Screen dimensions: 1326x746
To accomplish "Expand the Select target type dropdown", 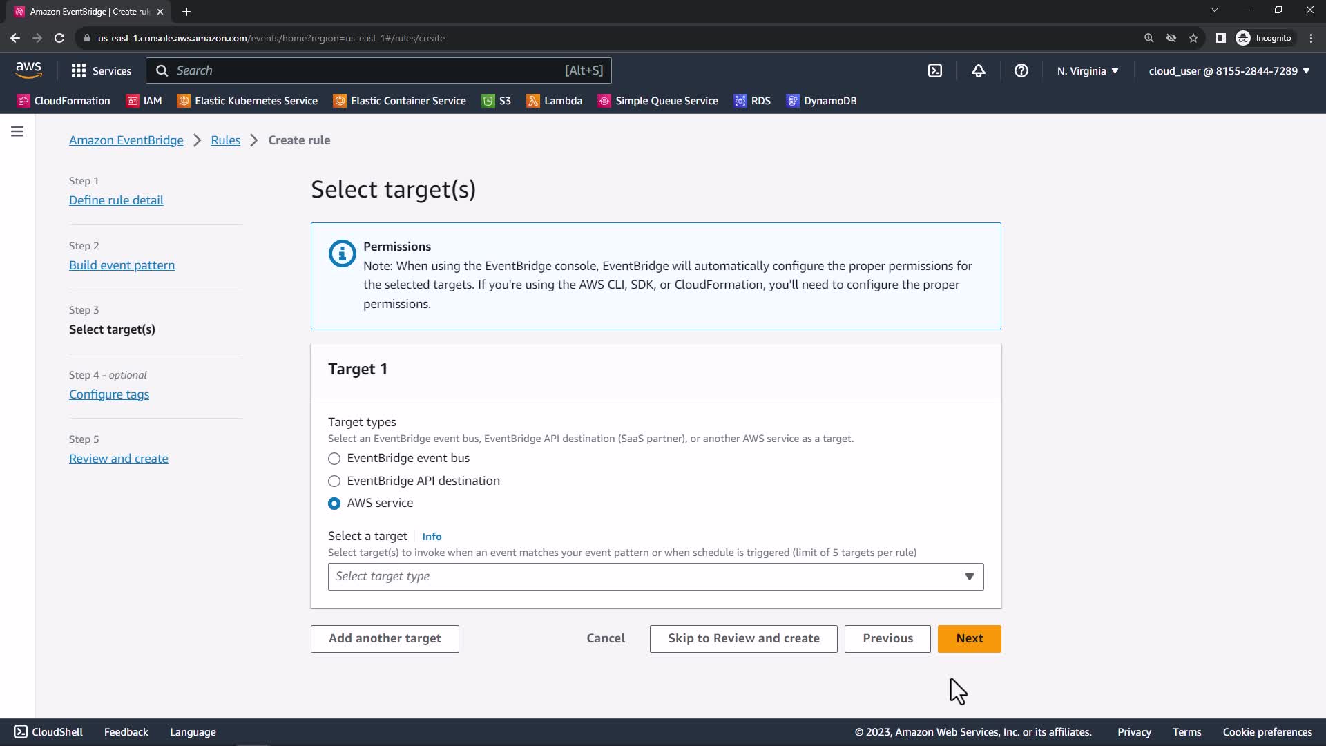I will (x=655, y=577).
